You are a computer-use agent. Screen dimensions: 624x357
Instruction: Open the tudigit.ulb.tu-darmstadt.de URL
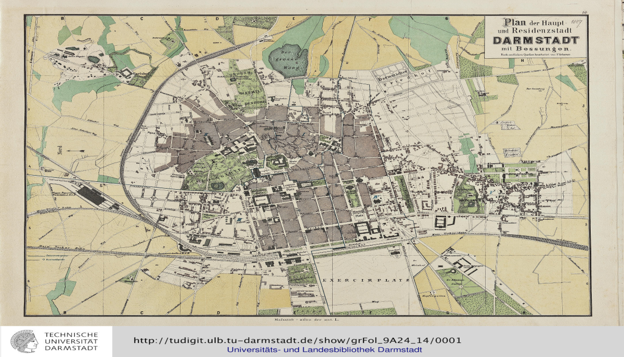tap(297, 340)
